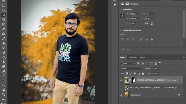Hide the Background layer
The width and height of the screenshot is (186, 104).
coord(121,95)
